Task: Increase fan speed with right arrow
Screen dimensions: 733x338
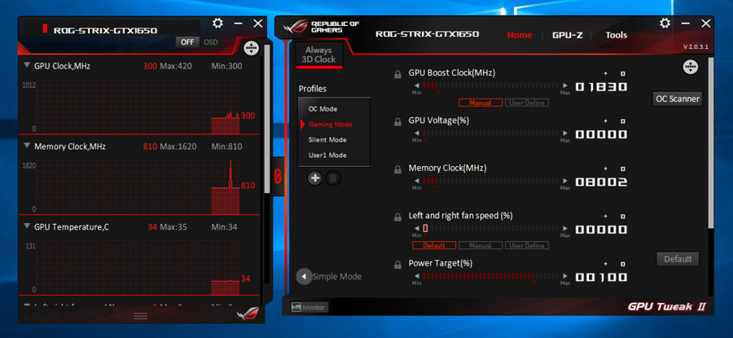Action: (x=565, y=229)
